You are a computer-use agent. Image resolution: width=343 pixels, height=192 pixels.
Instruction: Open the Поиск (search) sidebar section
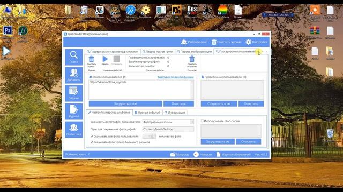(x=74, y=57)
